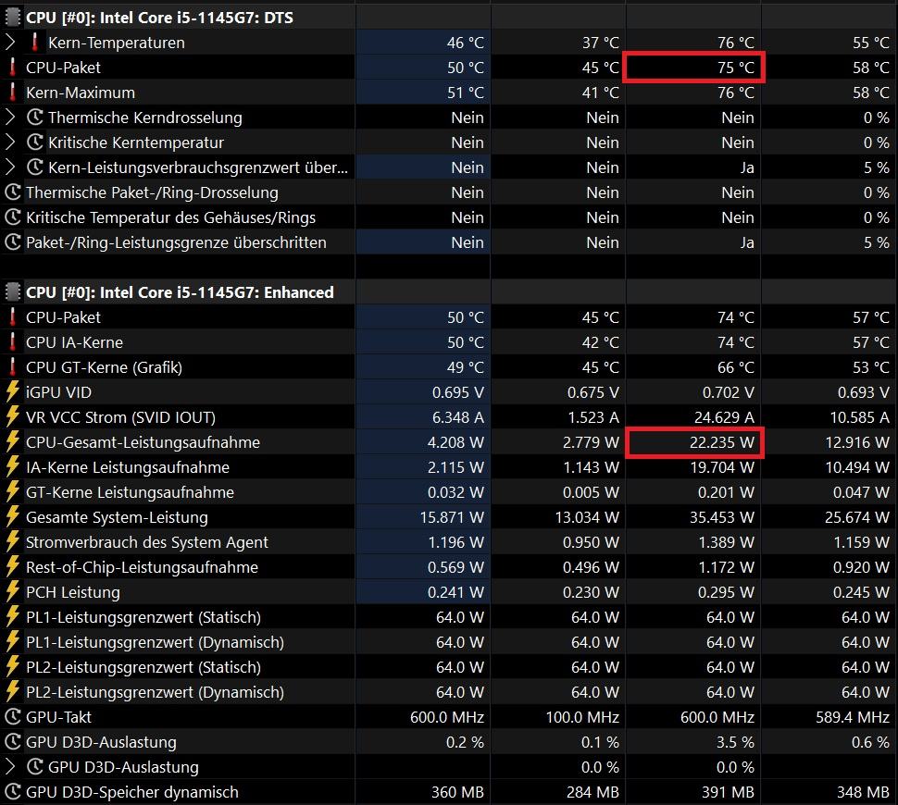The image size is (898, 805).
Task: Click Paket-/Ring-Leistungsgrenze maximum value Ja
Action: click(x=747, y=242)
